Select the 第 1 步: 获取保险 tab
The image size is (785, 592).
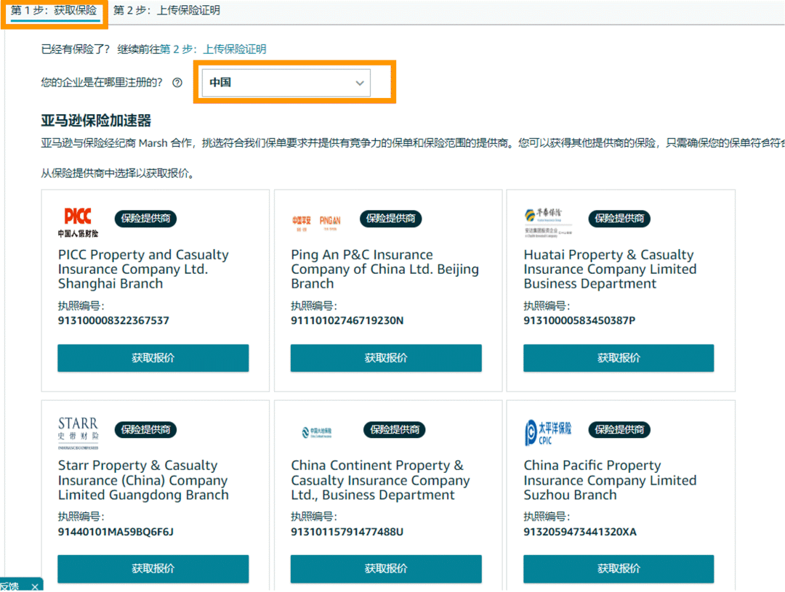[53, 10]
